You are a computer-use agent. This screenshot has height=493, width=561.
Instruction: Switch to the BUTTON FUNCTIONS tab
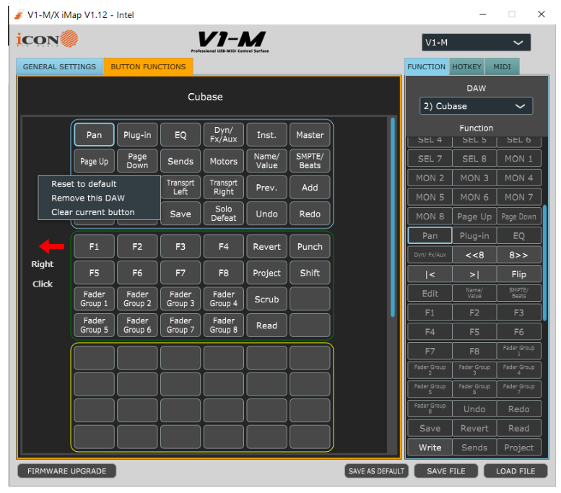[x=148, y=67]
